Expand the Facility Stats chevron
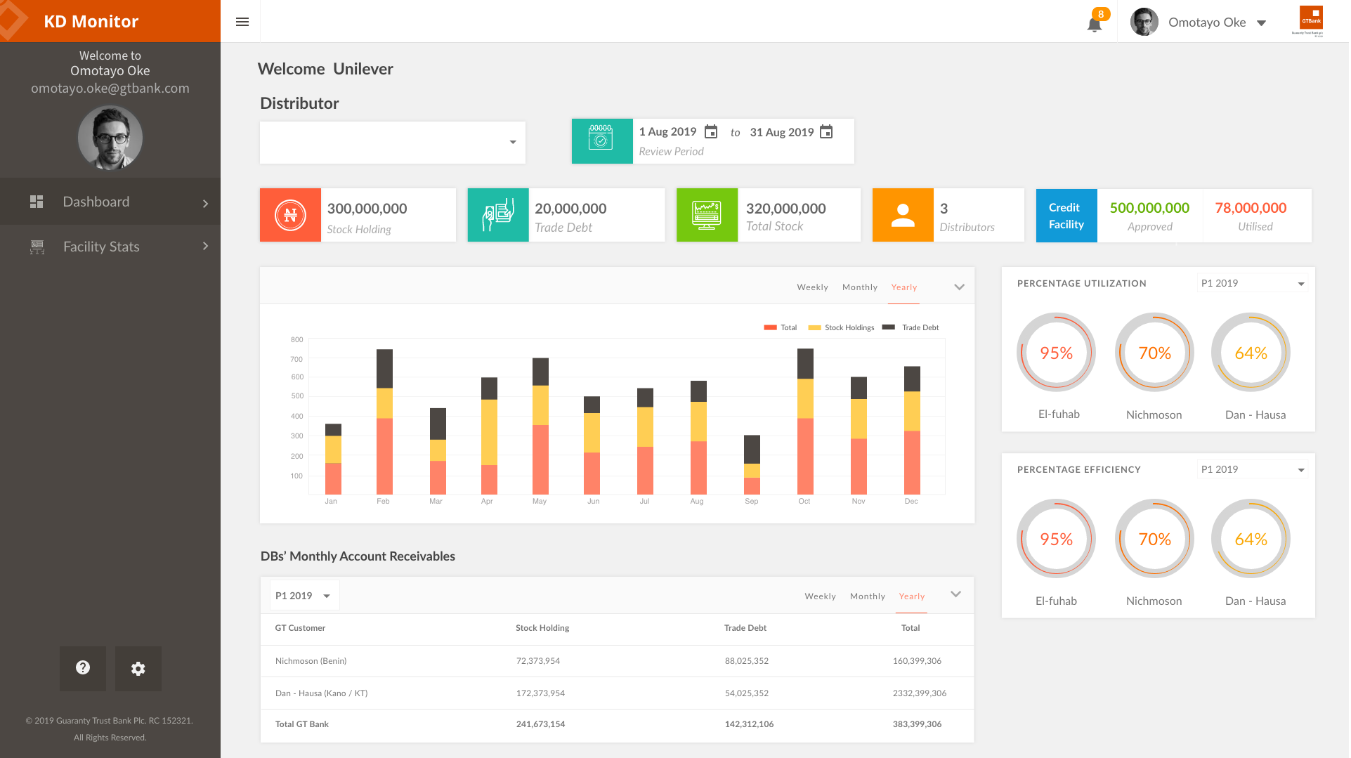The height and width of the screenshot is (758, 1351). (205, 246)
